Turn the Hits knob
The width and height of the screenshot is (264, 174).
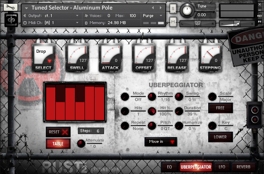[x=125, y=111]
